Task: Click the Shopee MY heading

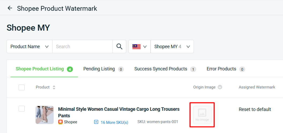Action: [28, 28]
